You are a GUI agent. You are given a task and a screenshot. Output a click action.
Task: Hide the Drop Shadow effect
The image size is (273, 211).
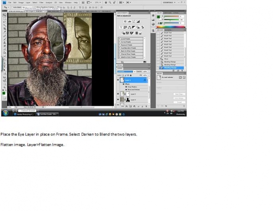(x=126, y=87)
